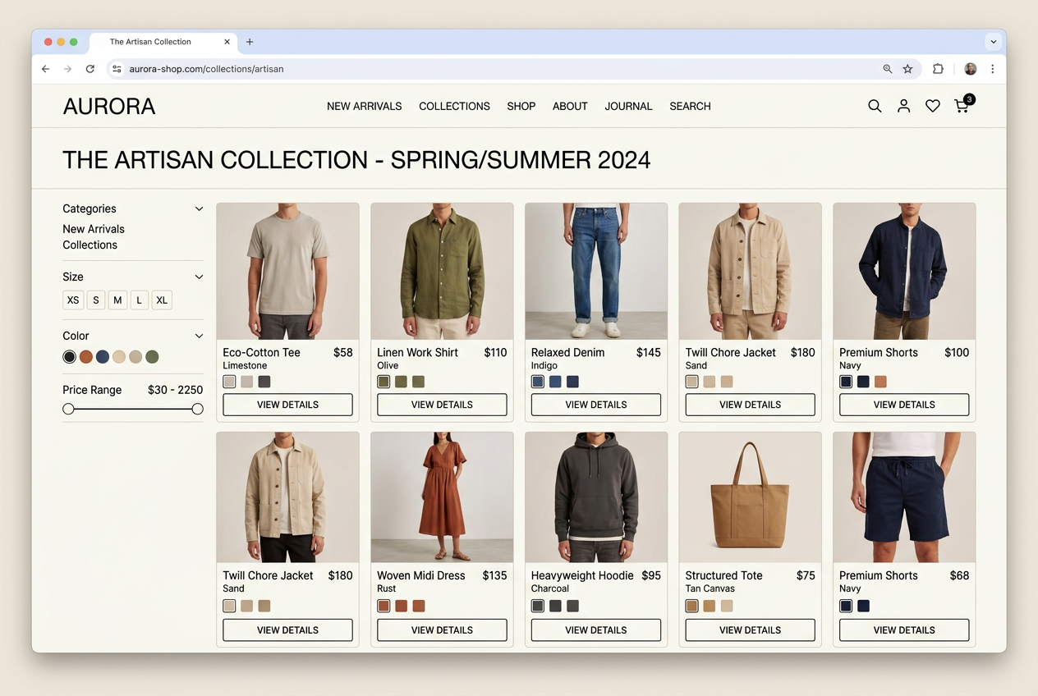Open Eco-Cotton Tee product image
This screenshot has width=1038, height=696.
pyautogui.click(x=287, y=272)
